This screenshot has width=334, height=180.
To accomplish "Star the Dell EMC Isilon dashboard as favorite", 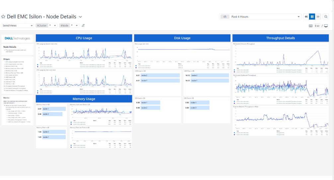I will pos(3,17).
